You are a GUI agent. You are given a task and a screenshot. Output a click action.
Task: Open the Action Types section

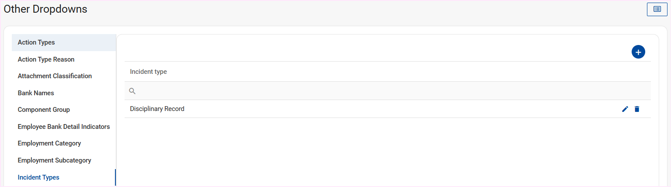point(36,42)
